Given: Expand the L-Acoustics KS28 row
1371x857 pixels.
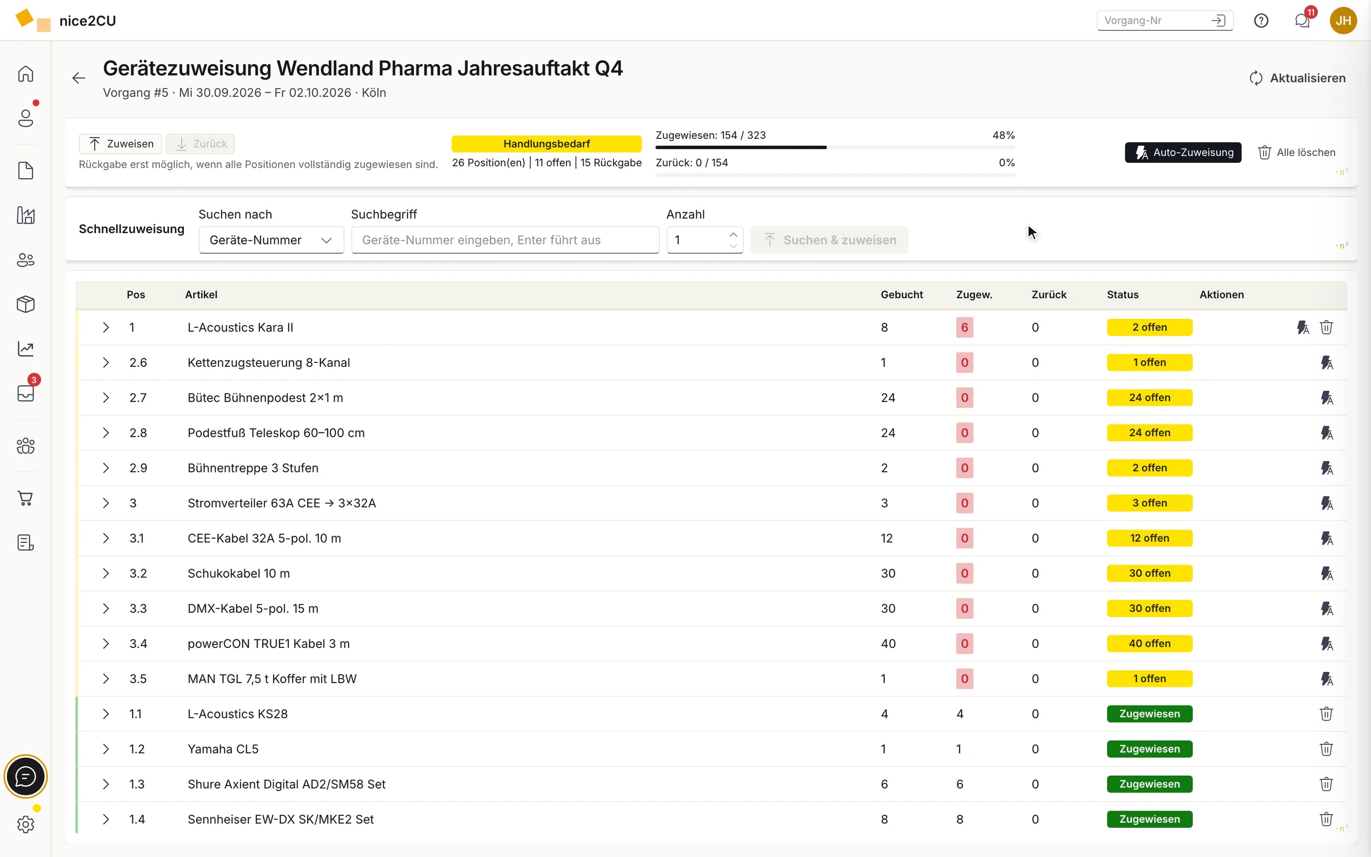Looking at the screenshot, I should (x=106, y=714).
